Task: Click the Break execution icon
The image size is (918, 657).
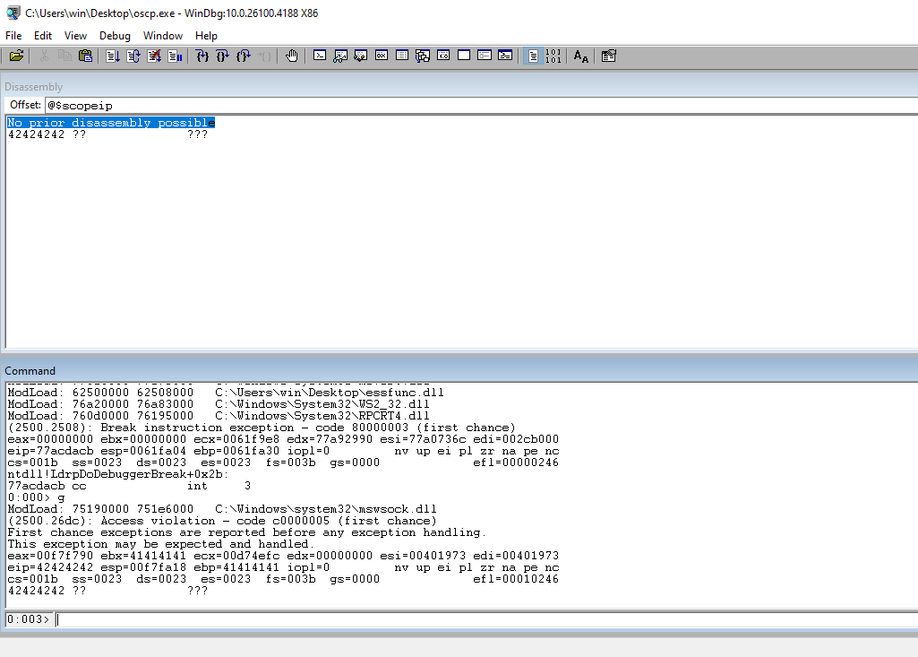Action: tap(175, 56)
